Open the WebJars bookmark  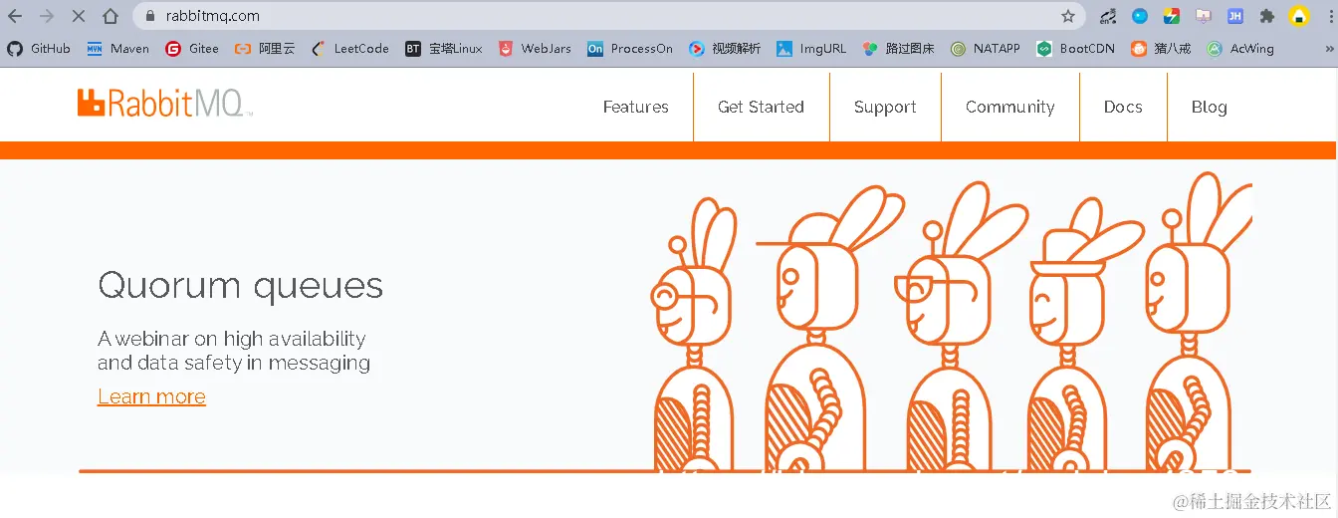click(535, 48)
